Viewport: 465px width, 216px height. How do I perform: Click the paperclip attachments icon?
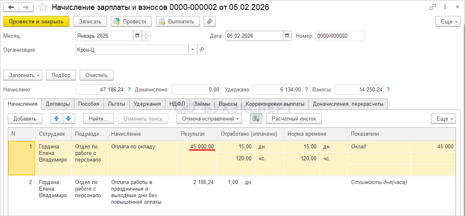point(209,21)
